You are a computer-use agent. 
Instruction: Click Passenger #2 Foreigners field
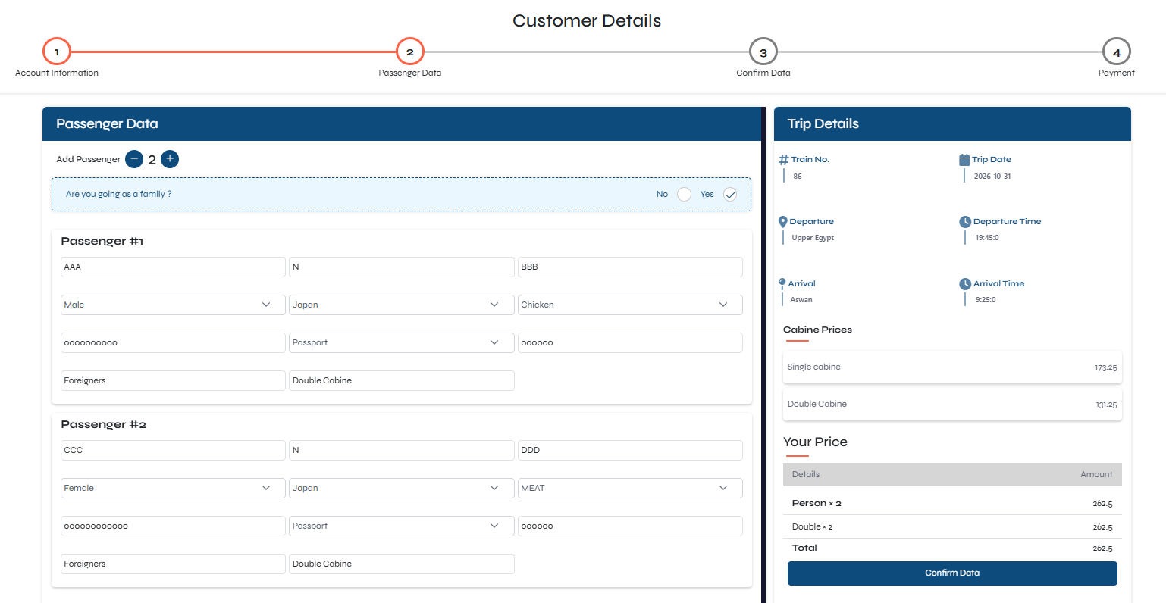[173, 564]
